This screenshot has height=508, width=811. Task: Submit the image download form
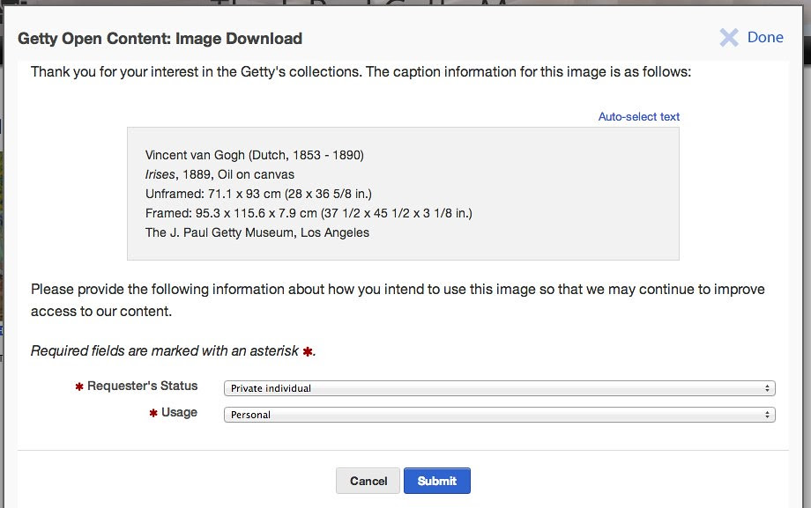(437, 481)
